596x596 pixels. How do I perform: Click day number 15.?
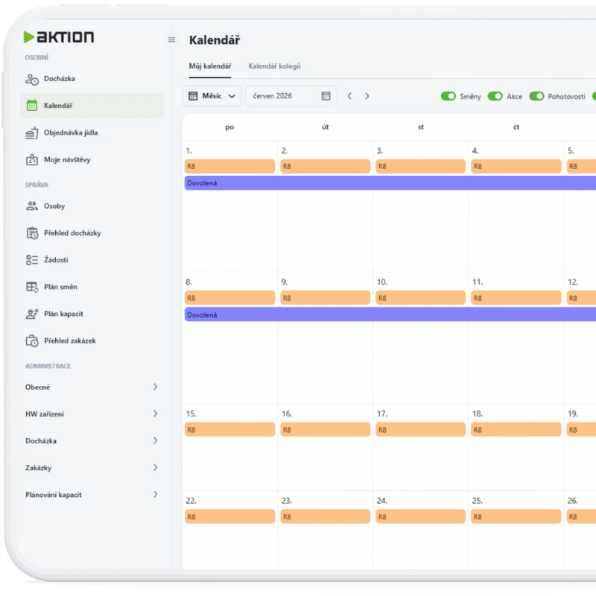click(x=191, y=414)
